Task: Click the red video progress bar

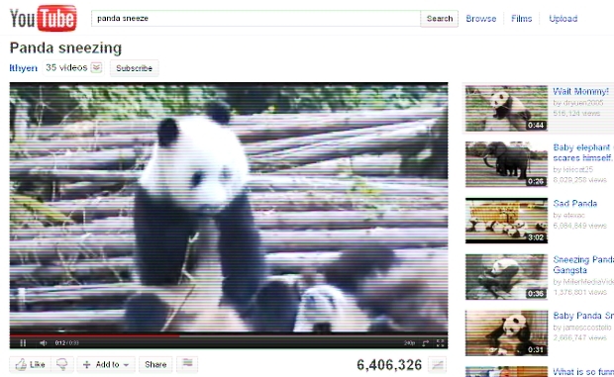Action: 95,335
